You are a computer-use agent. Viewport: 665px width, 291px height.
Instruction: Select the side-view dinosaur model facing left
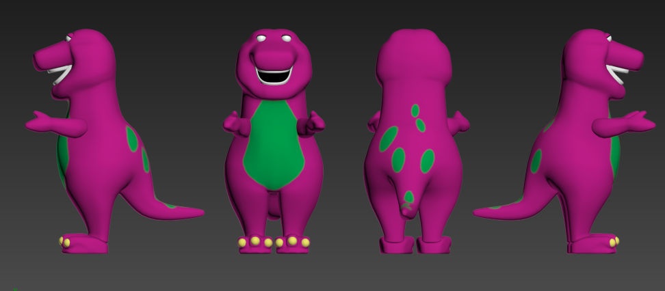point(114,141)
